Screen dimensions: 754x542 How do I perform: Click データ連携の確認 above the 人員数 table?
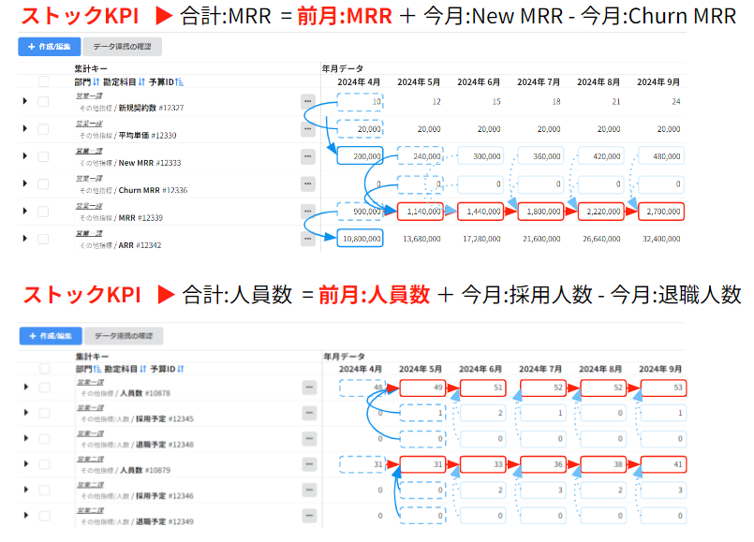[x=124, y=336]
